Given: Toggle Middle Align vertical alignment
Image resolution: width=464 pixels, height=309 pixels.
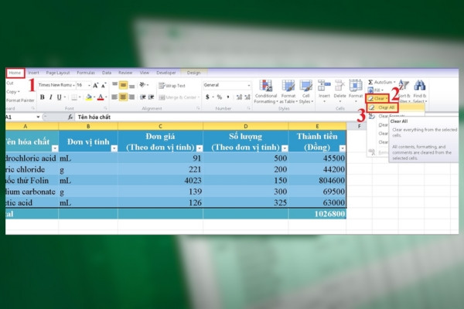Looking at the screenshot, I should pos(124,85).
